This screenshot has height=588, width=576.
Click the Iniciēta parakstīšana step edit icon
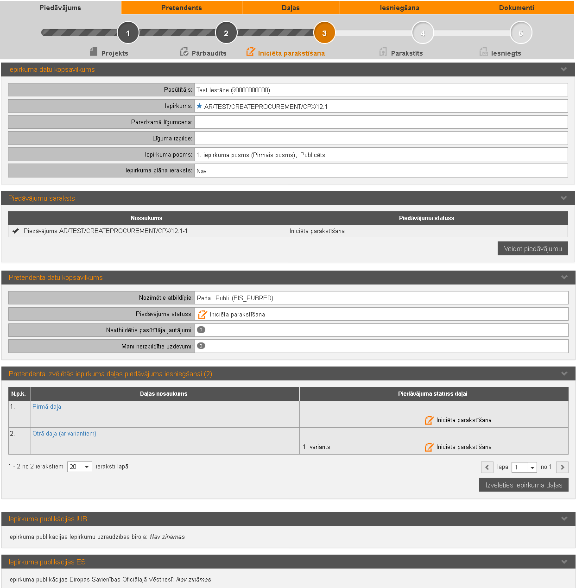(251, 52)
